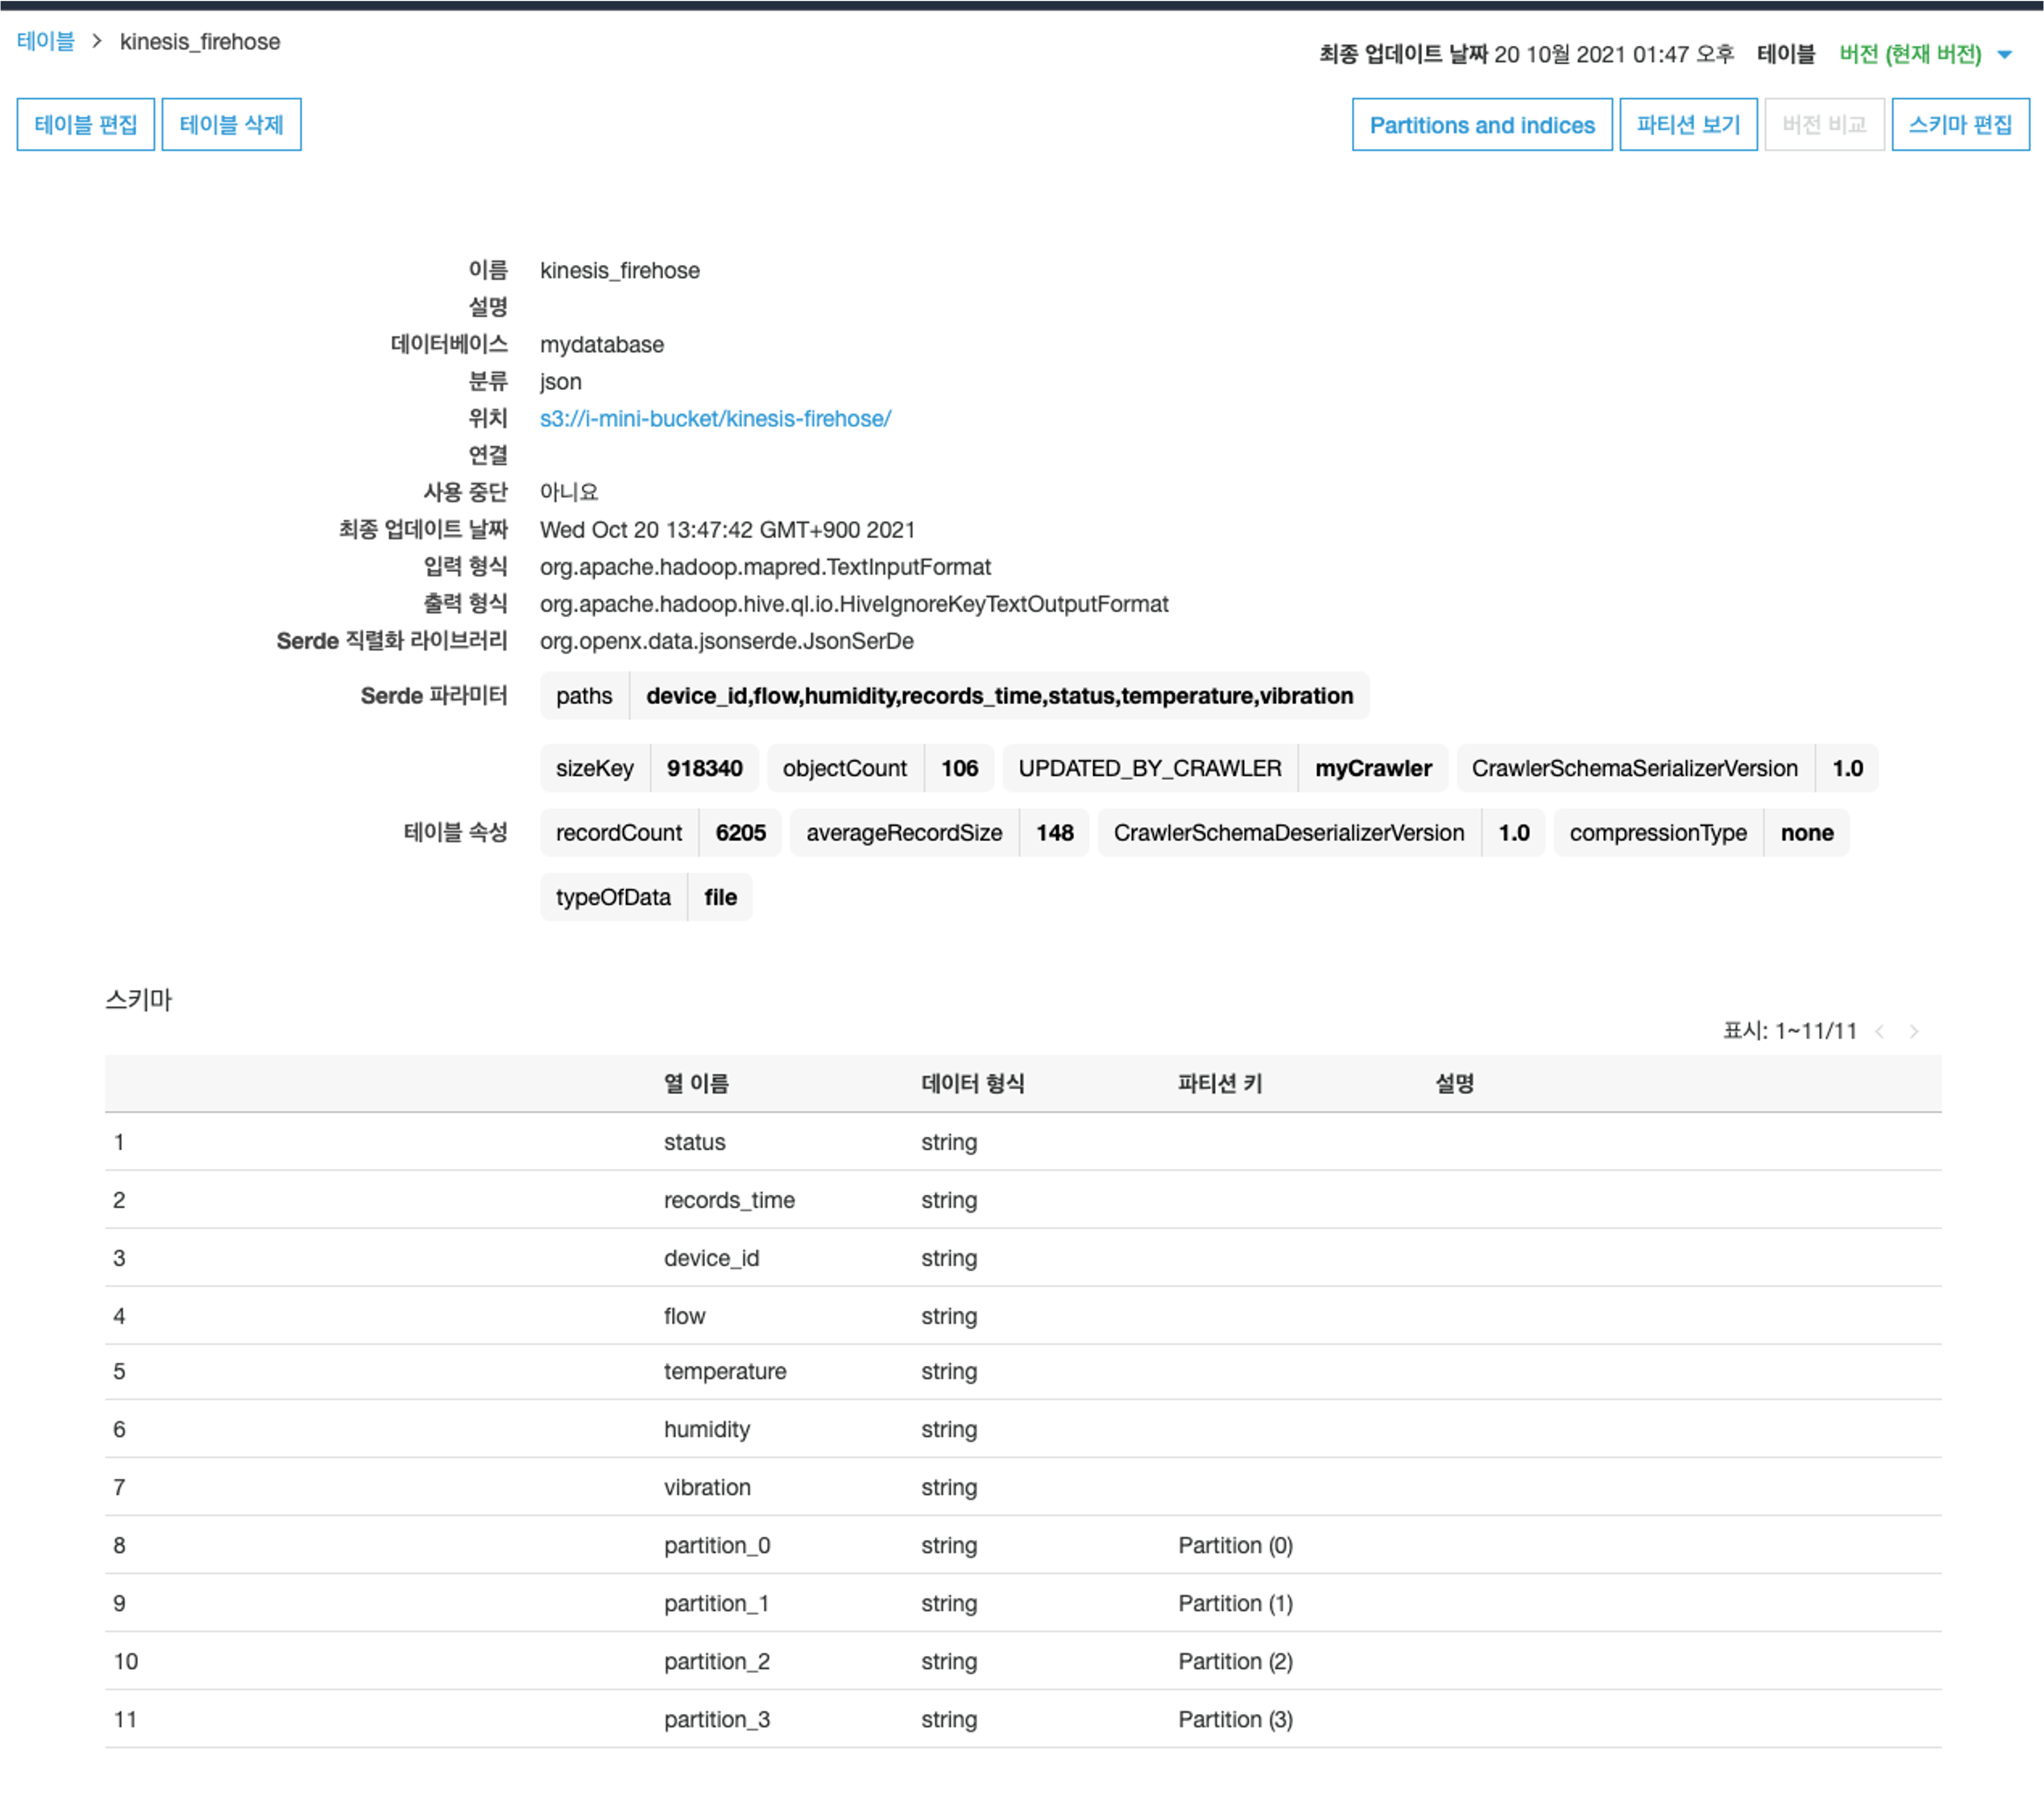The image size is (2044, 1793).
Task: Click the paths Serde parameter tag
Action: tap(584, 696)
